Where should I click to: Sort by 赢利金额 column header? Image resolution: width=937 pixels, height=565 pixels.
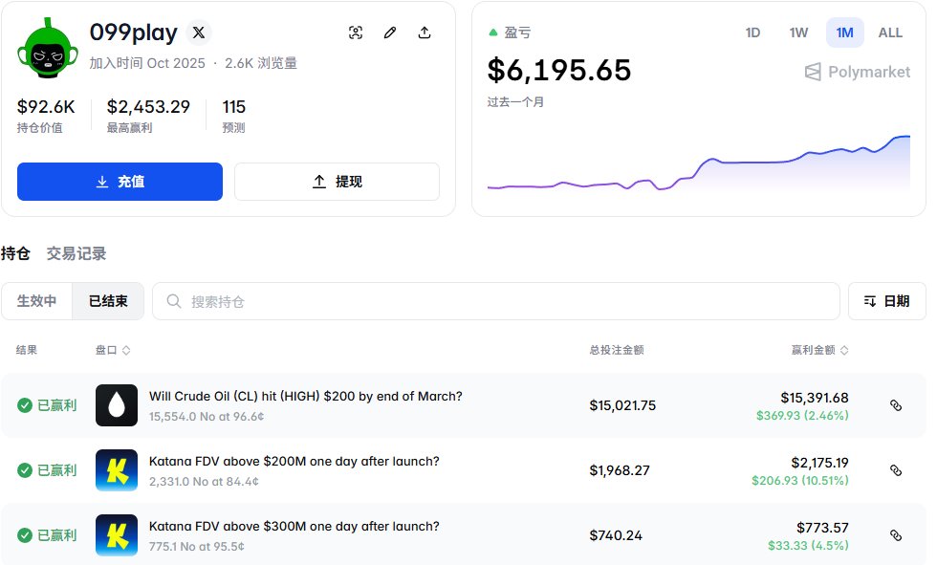coord(819,350)
